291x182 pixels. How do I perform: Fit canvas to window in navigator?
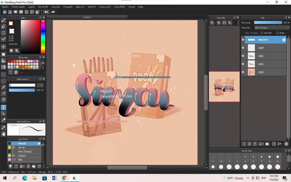pyautogui.click(x=225, y=23)
